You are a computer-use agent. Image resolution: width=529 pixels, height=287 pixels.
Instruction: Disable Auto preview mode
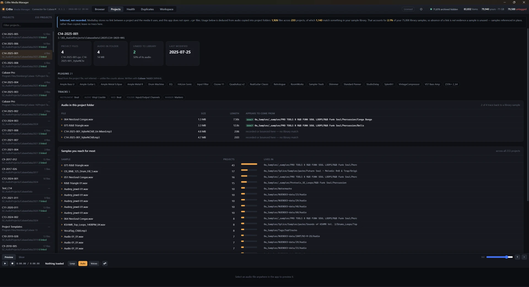coord(83,263)
